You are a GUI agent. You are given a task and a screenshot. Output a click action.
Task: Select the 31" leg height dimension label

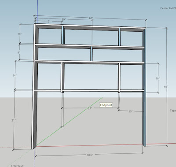coord(14,120)
